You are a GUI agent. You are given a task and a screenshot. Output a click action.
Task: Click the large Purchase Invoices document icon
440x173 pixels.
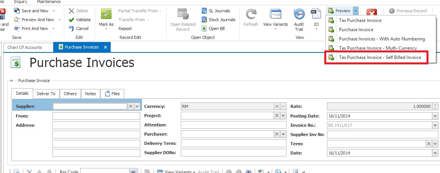16,62
